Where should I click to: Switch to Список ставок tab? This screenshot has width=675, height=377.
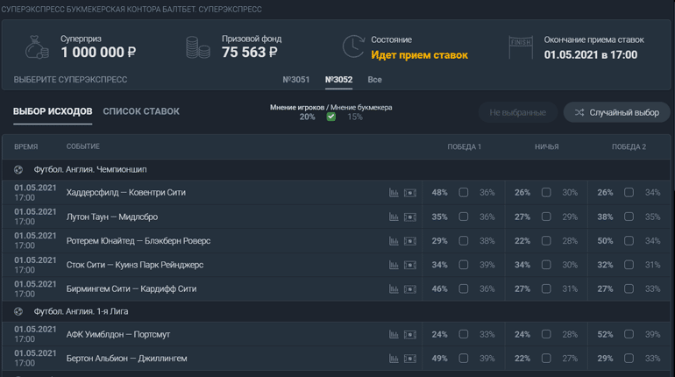coord(141,111)
